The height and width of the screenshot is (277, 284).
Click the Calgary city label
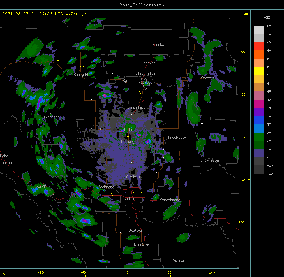(x=132, y=198)
